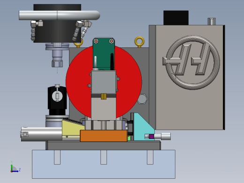Click the yellow wedge-shaped part
Image resolution: width=244 pixels, height=183 pixels.
click(72, 129)
